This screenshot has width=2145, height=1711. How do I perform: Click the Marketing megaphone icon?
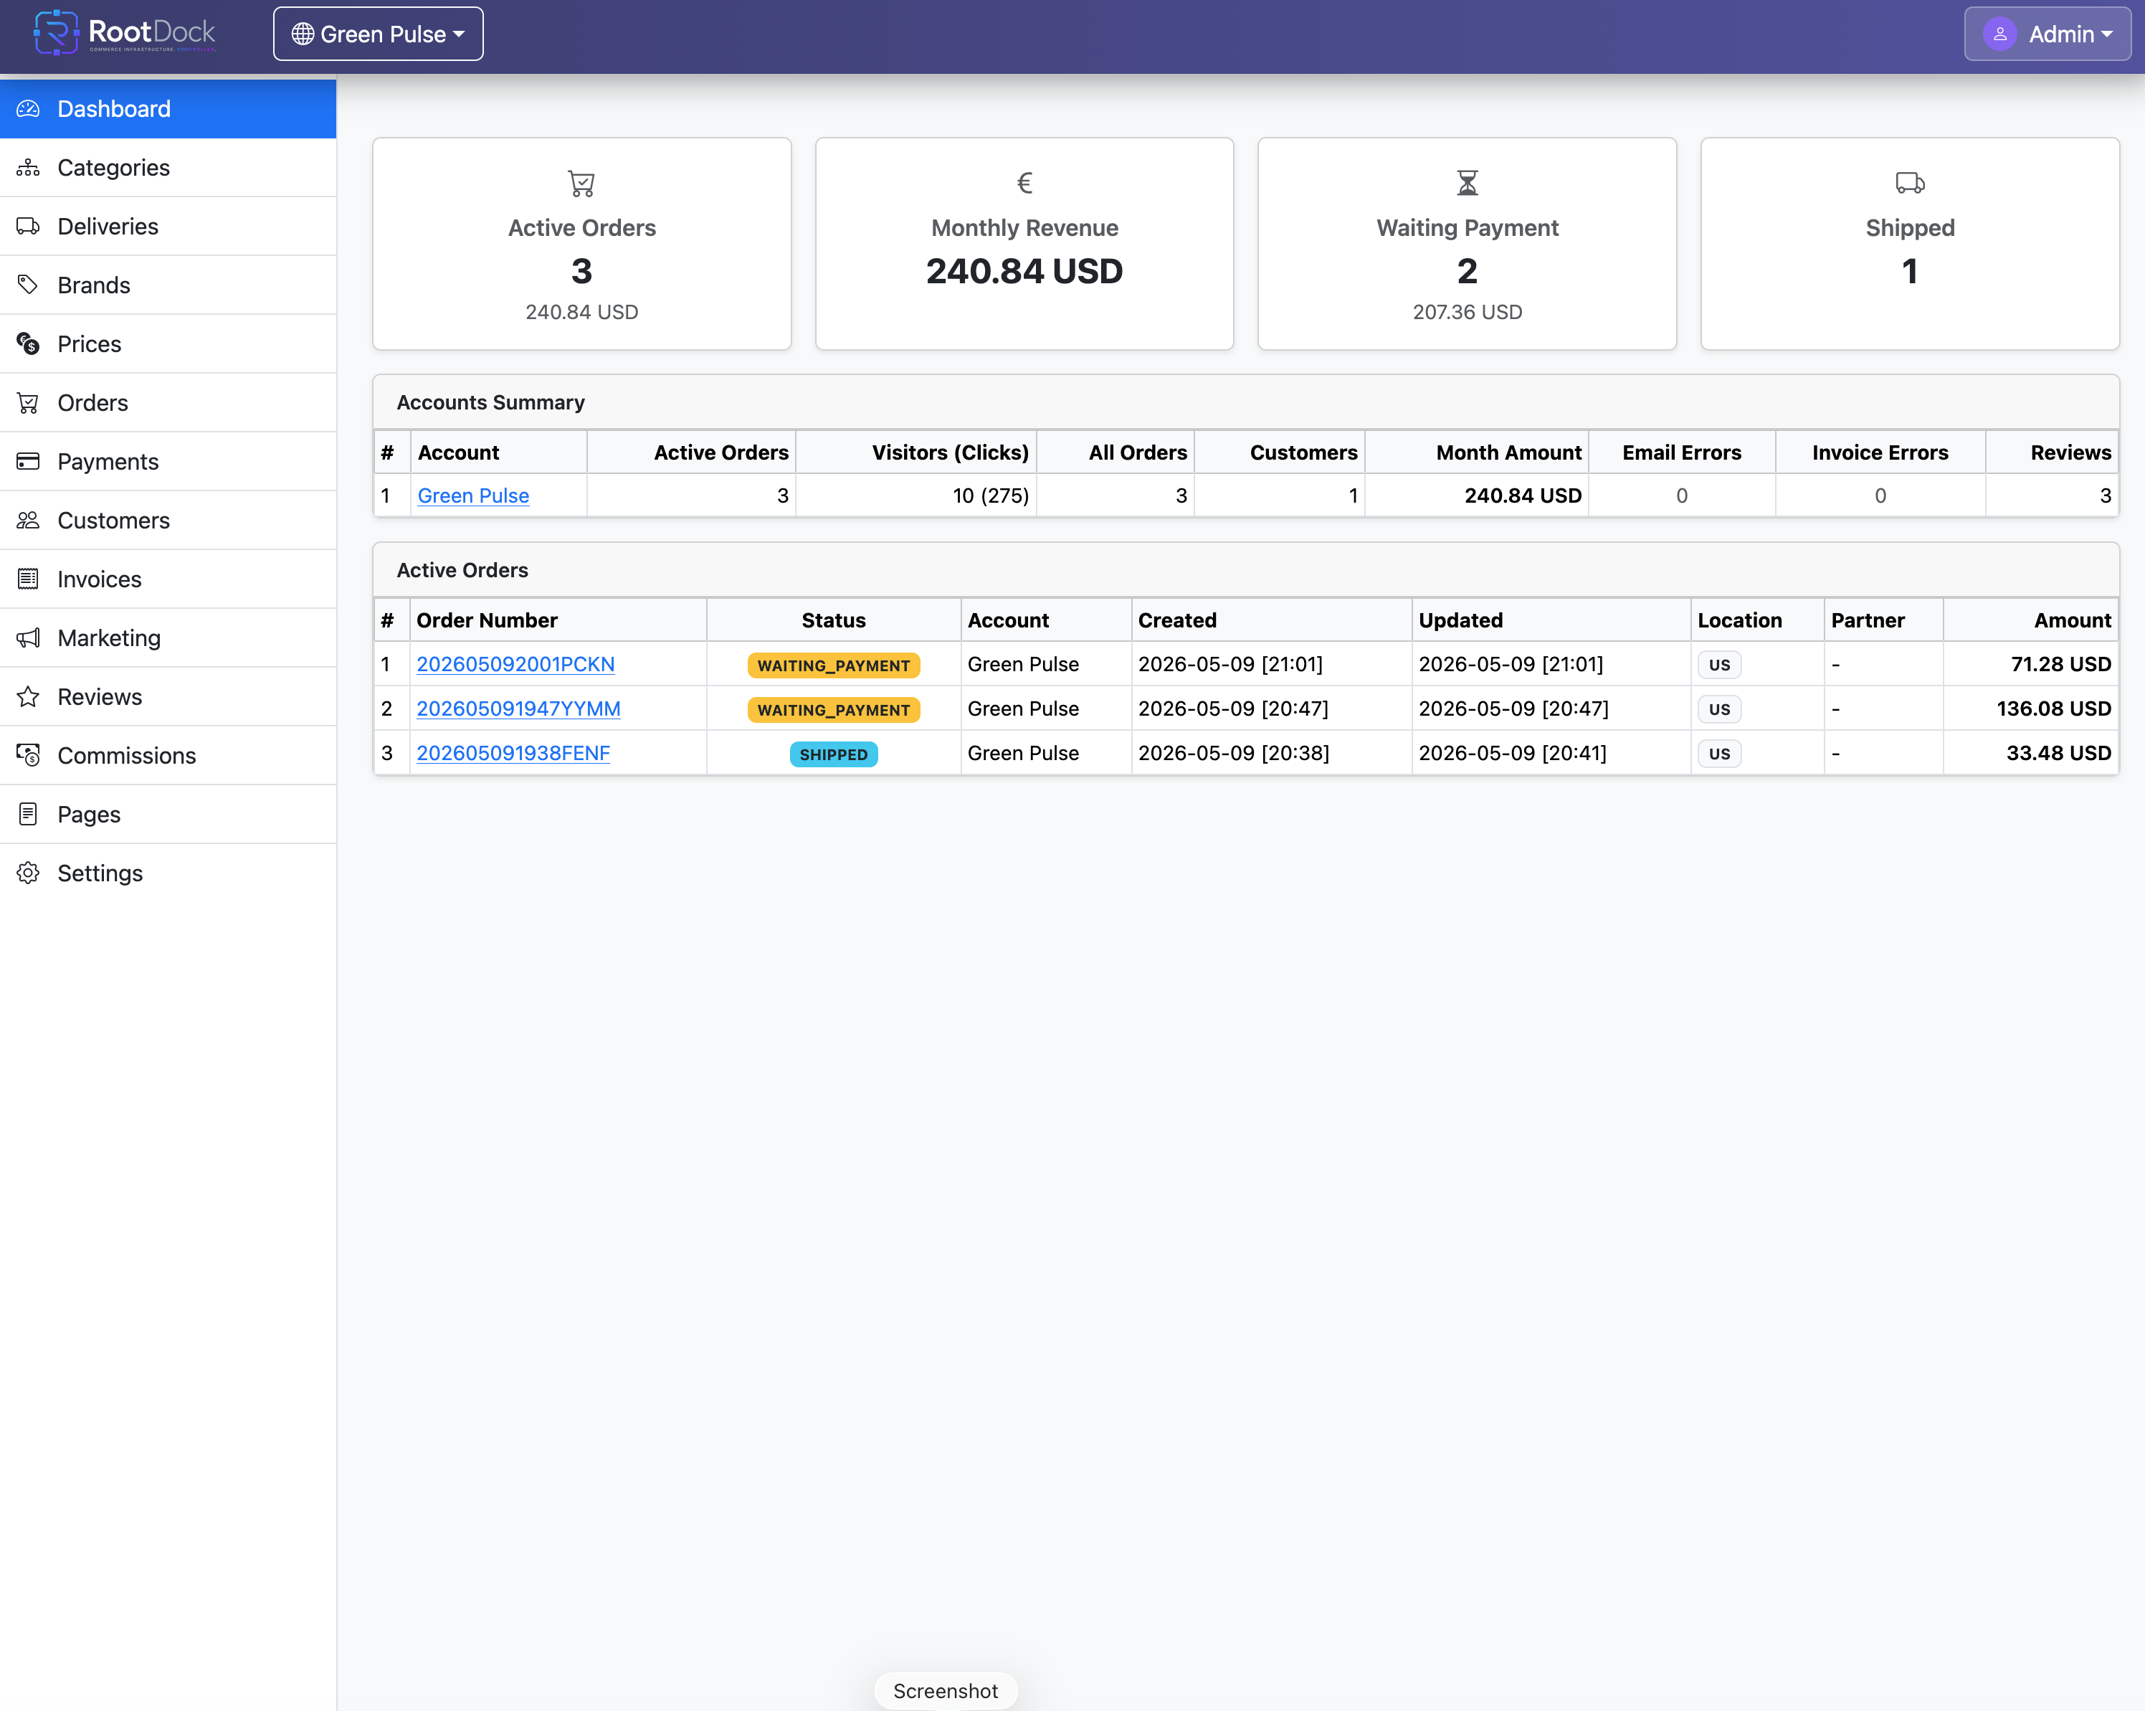(28, 637)
